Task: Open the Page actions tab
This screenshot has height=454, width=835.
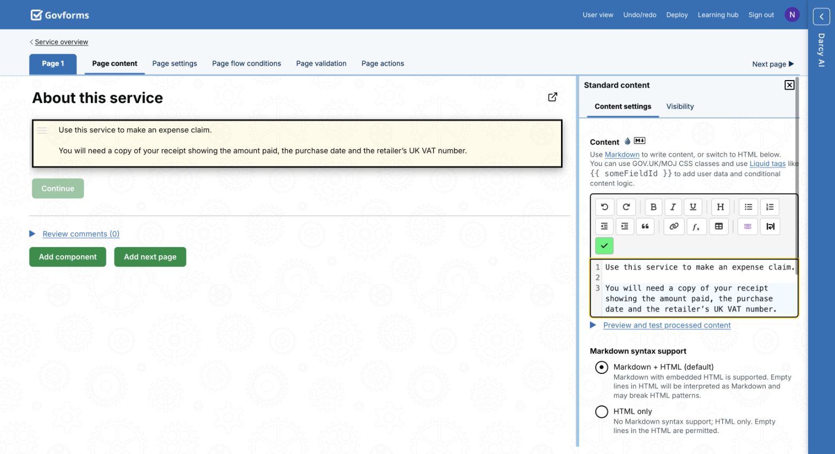Action: click(383, 63)
